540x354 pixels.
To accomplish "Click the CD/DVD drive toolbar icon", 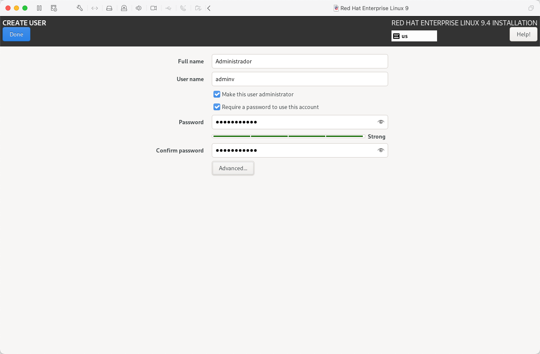I will pos(124,8).
